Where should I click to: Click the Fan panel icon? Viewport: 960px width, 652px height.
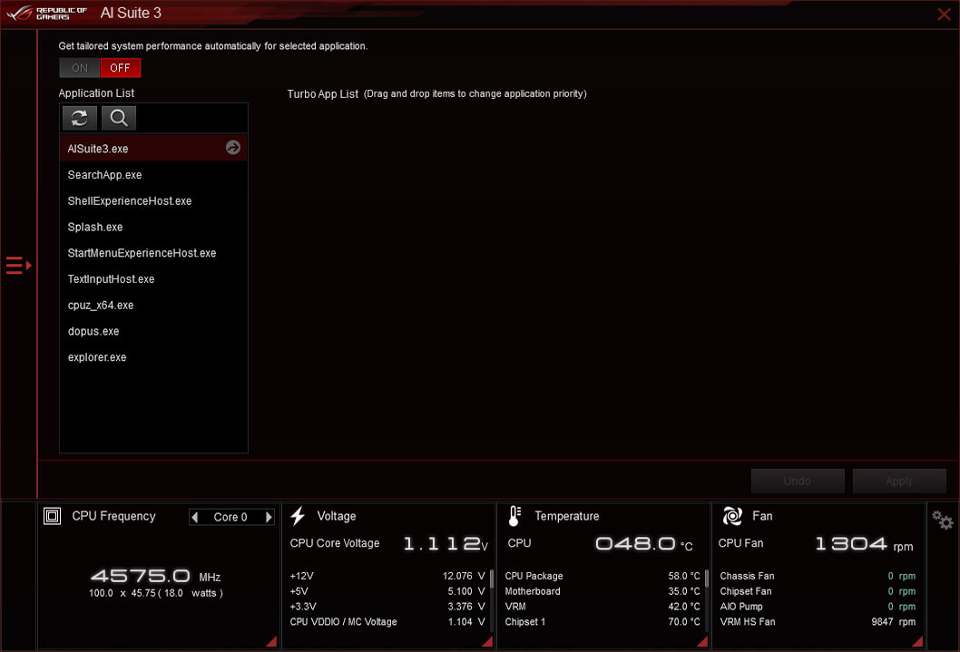[732, 516]
